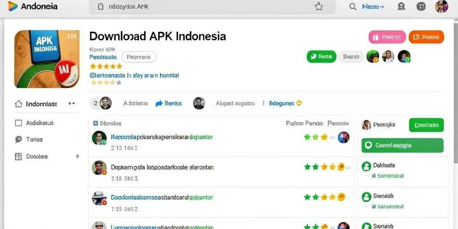Viewport: 458px width, 229px height.
Task: Open the first review title link
Action: point(162,136)
